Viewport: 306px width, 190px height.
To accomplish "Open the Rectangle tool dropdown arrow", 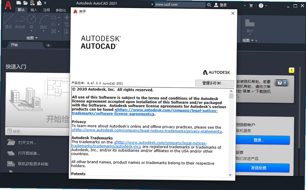I will click(59, 17).
